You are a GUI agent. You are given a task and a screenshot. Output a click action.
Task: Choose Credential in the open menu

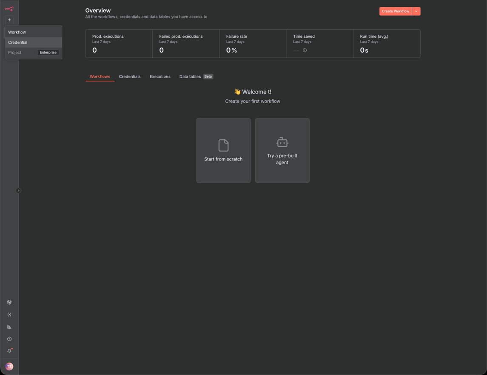click(x=17, y=42)
